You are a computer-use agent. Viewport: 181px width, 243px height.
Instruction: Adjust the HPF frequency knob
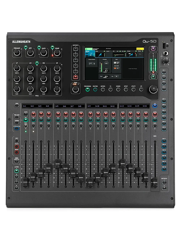[30, 53]
